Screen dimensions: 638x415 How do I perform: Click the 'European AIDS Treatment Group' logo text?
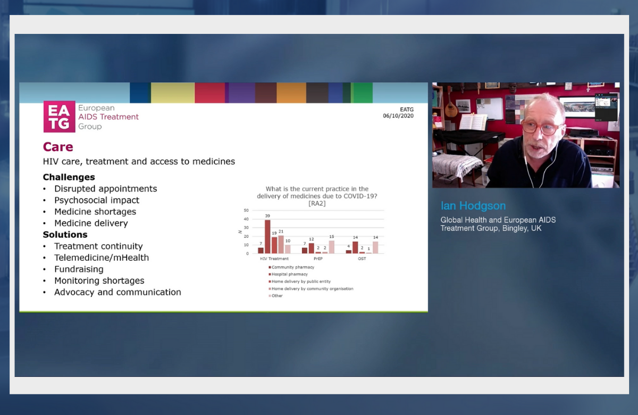(108, 117)
